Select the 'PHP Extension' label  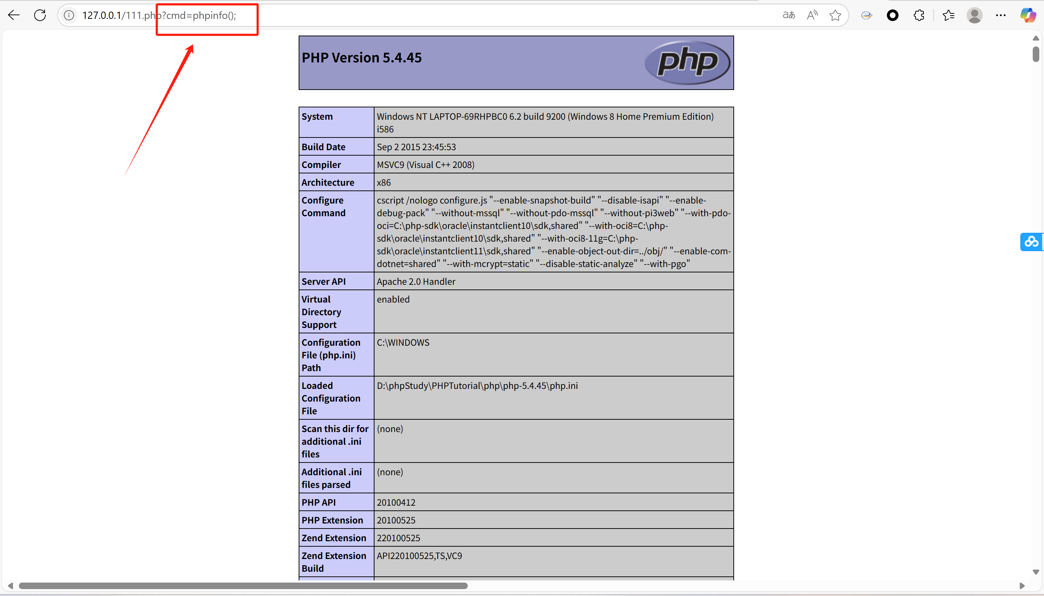tap(332, 520)
